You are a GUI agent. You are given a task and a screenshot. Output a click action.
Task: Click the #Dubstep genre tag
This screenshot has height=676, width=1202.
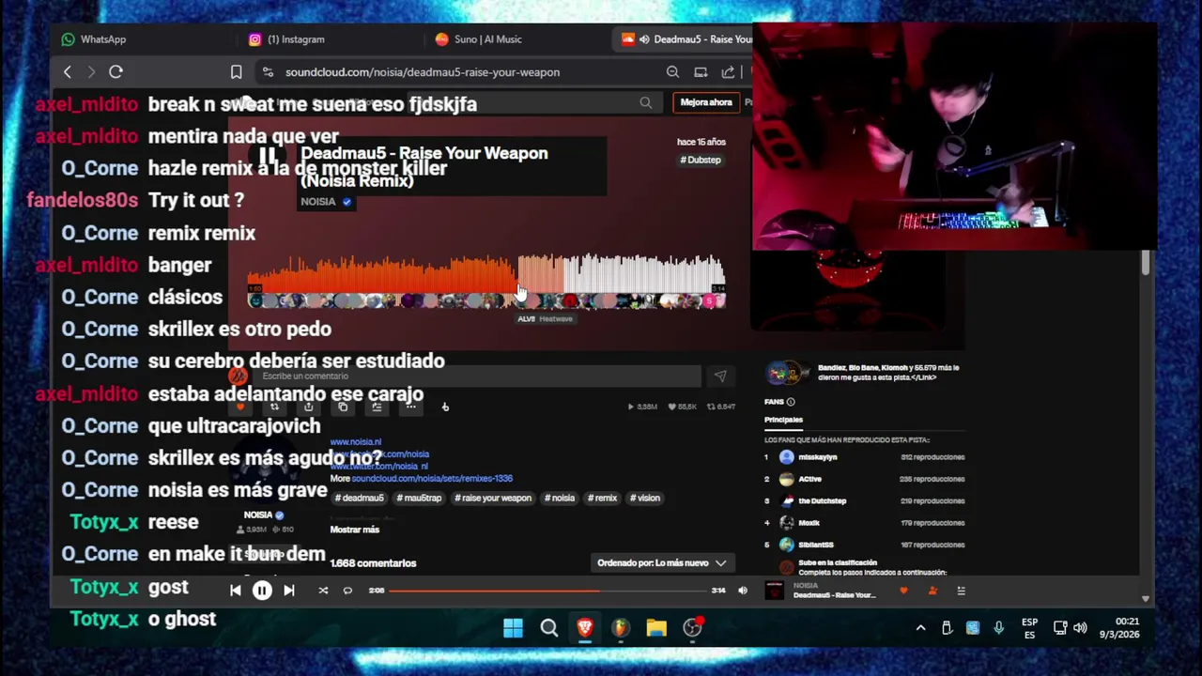pos(701,160)
